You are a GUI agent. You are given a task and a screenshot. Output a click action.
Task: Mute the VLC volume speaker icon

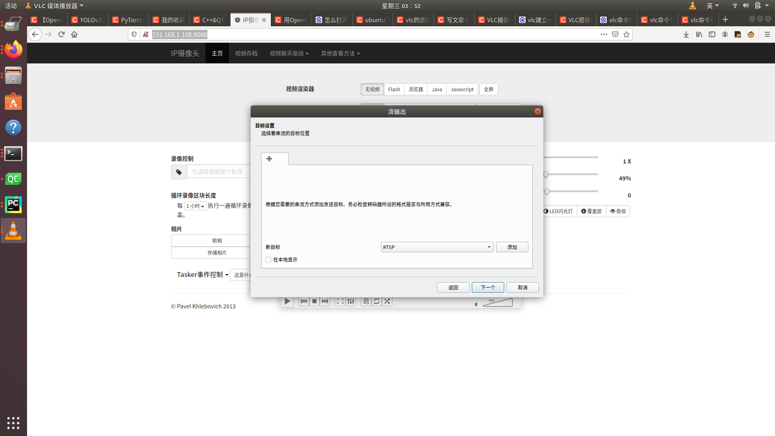click(476, 304)
